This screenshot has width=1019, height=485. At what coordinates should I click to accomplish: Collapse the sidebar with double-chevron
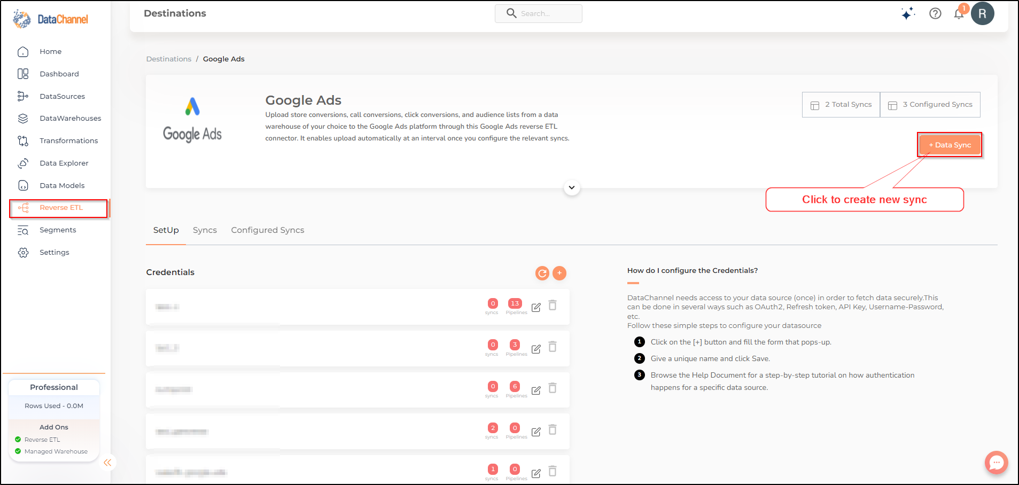107,463
